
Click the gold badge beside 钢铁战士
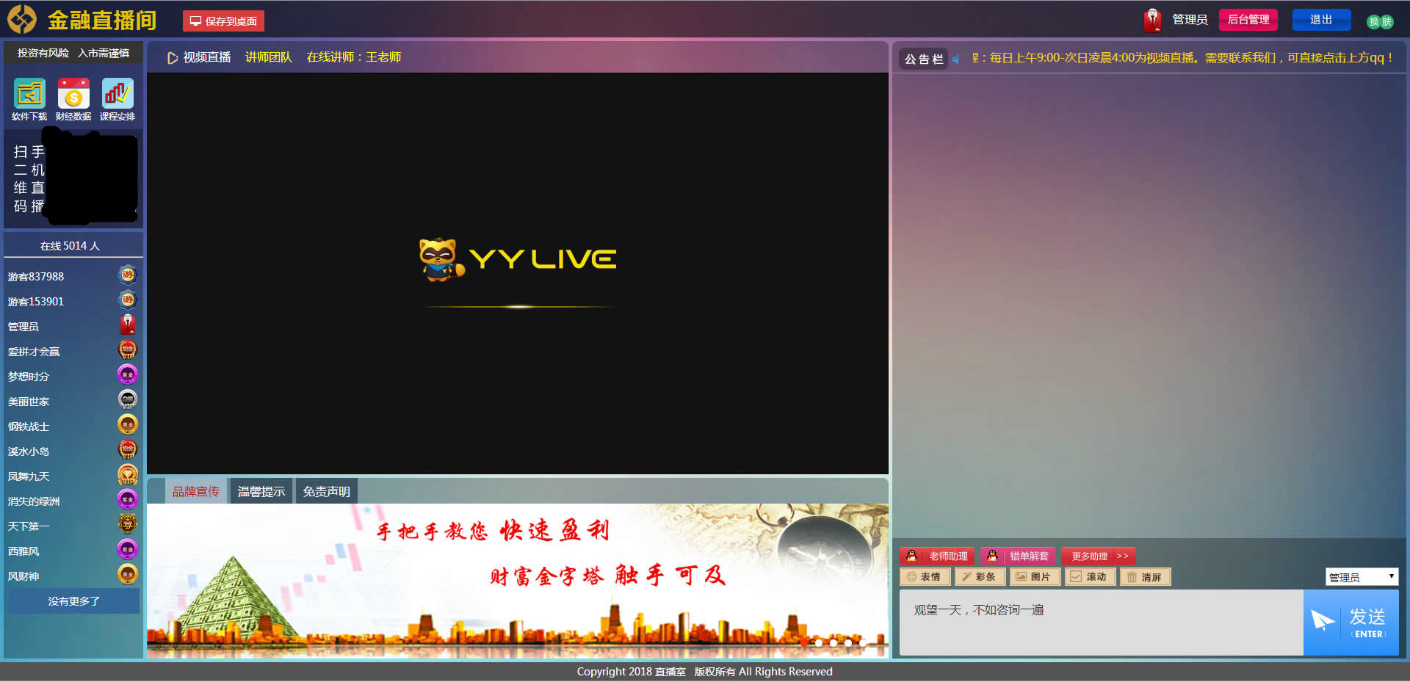coord(128,425)
